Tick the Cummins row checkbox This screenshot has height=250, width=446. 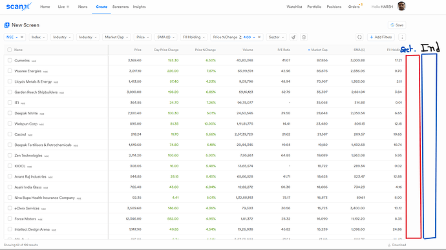(x=10, y=60)
